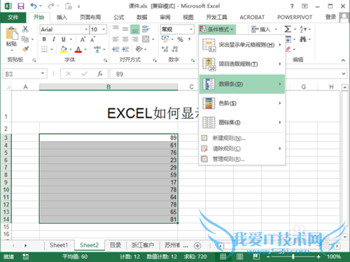Toggle Italic formatting
The image size is (350, 262).
coord(54,39)
